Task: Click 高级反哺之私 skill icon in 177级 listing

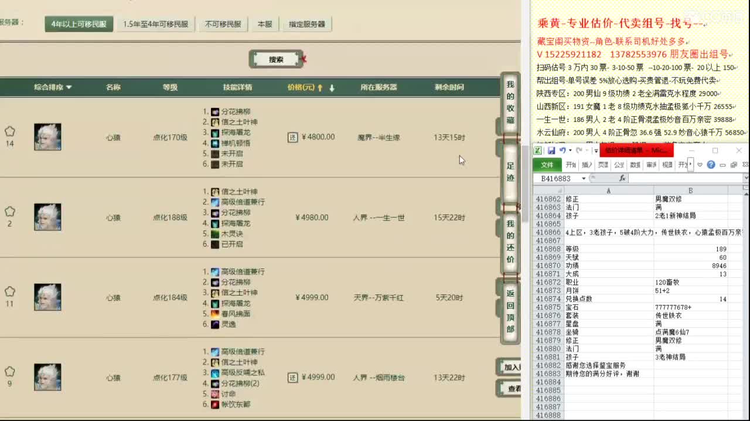Action: point(215,373)
